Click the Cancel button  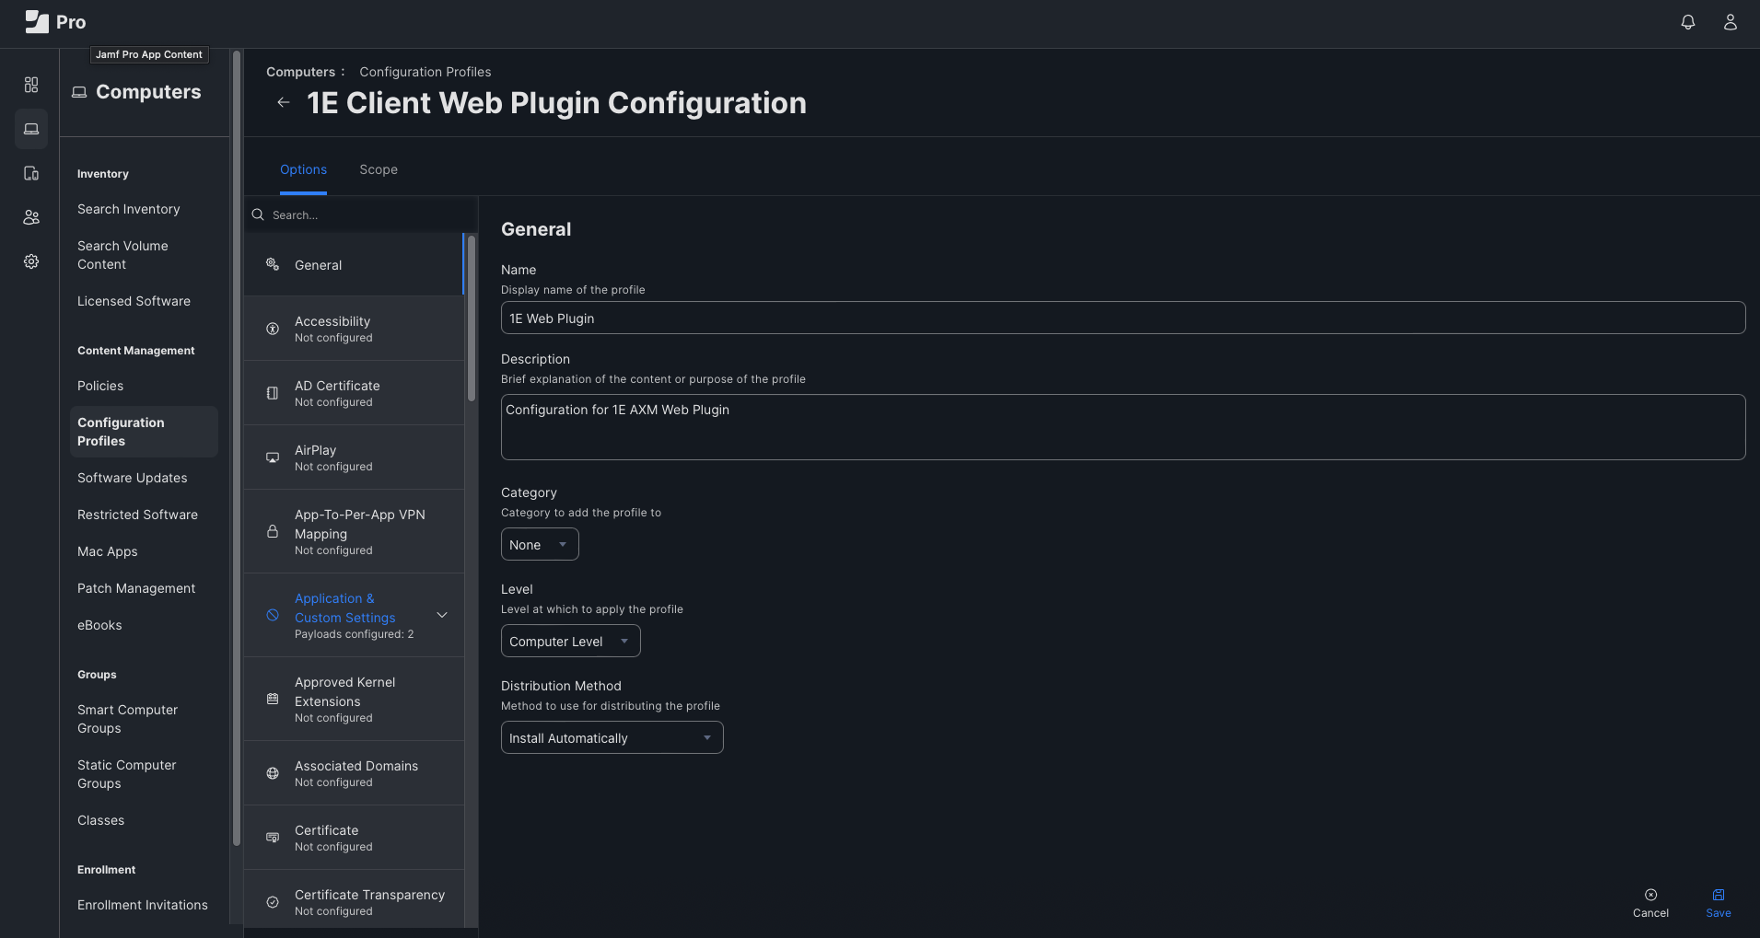coord(1650,903)
